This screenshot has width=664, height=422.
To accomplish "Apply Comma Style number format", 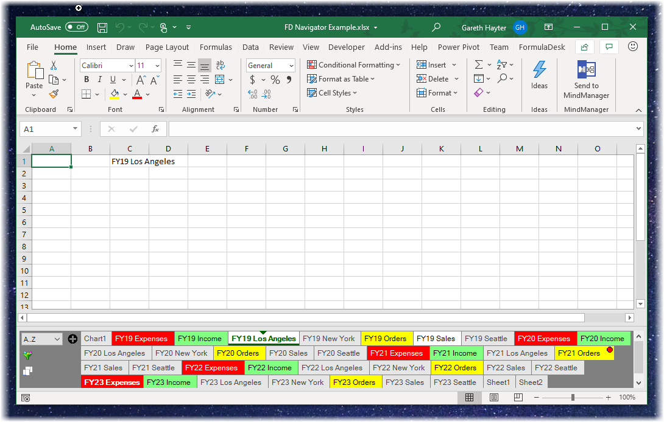I will [288, 79].
